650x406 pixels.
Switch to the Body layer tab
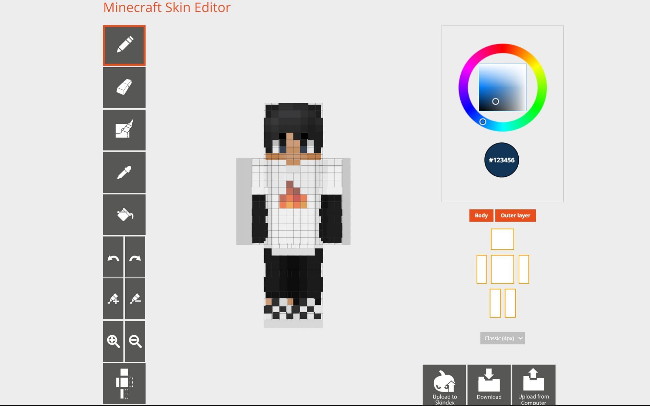click(481, 215)
